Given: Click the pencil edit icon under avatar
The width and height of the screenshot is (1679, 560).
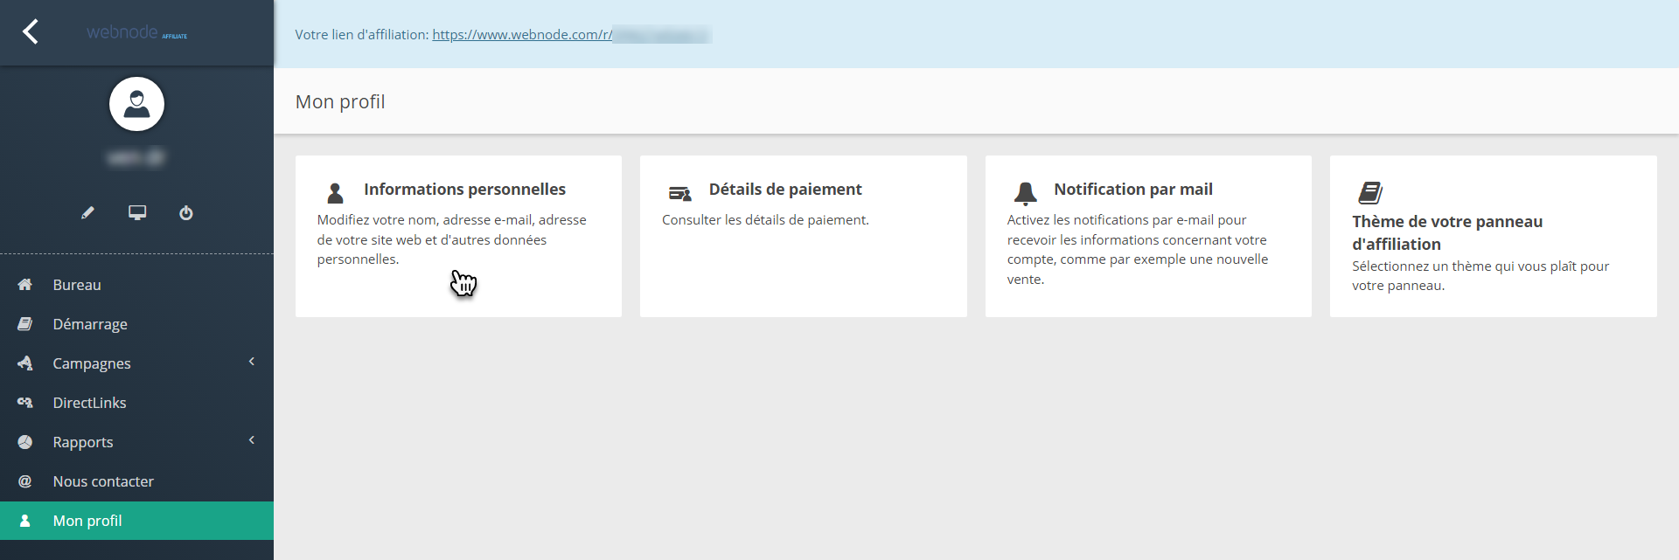Looking at the screenshot, I should tap(87, 212).
